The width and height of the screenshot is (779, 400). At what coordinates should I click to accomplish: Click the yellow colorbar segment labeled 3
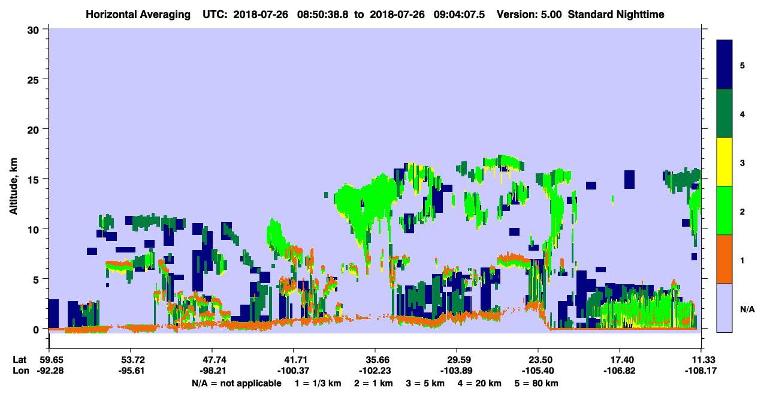click(724, 162)
